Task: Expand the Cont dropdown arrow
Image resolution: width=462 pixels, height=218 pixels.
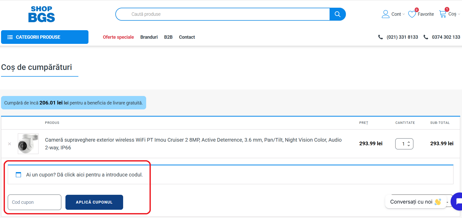Action: click(404, 14)
